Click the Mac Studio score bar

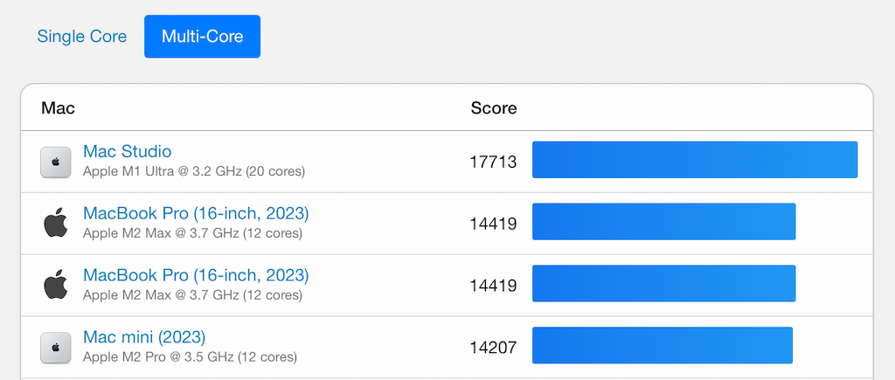tap(695, 160)
